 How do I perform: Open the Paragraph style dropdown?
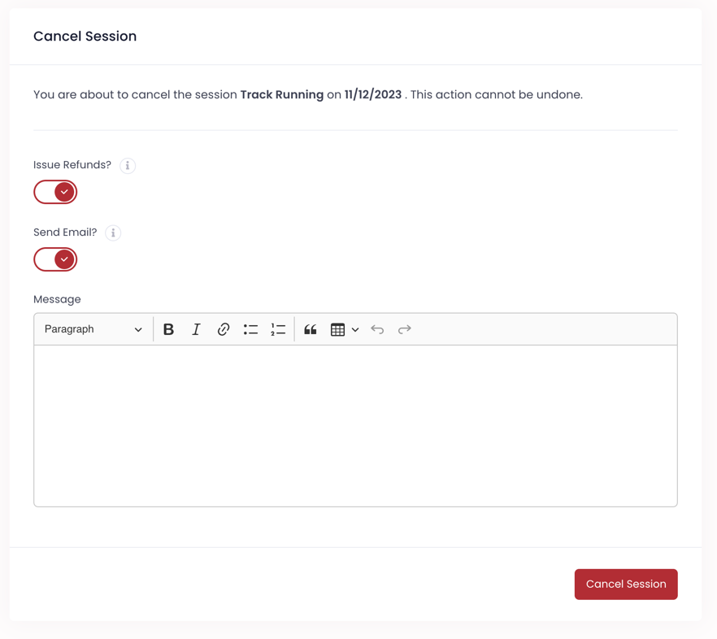[93, 329]
